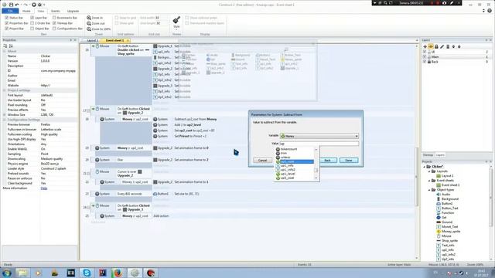Open the Variable dropdown showing Money

(319, 136)
